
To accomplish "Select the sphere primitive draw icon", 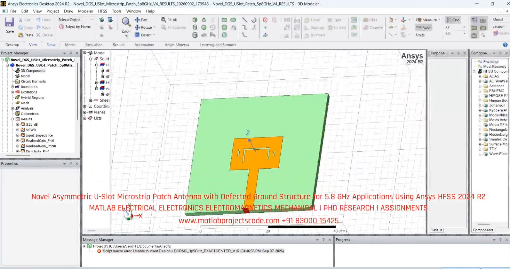I will [x=203, y=28].
